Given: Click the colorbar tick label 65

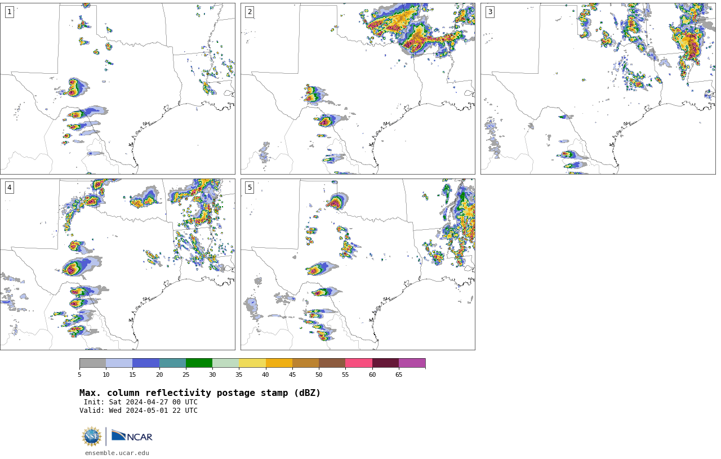Looking at the screenshot, I should [x=399, y=375].
